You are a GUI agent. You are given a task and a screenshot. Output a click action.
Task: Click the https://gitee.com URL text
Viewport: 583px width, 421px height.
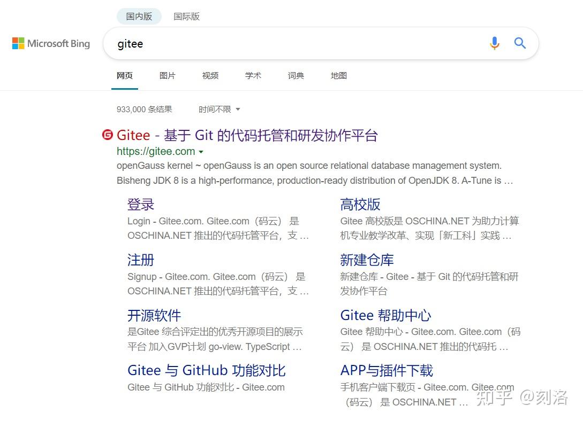(156, 151)
